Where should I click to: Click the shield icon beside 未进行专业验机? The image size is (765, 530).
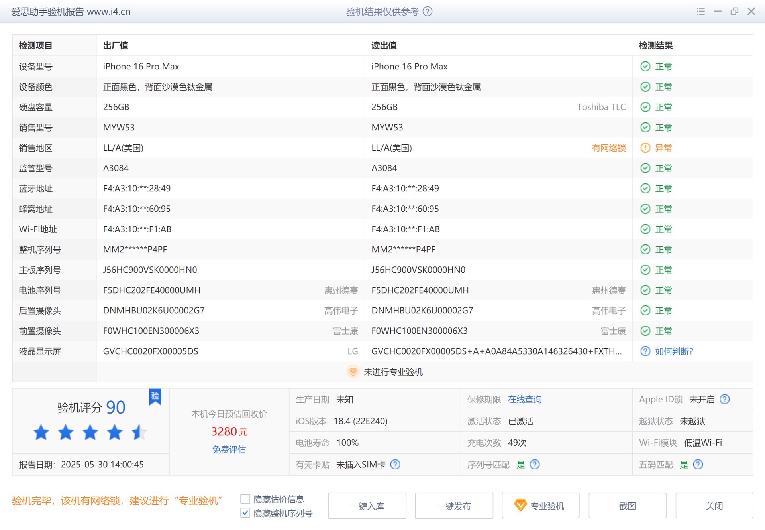tap(353, 372)
